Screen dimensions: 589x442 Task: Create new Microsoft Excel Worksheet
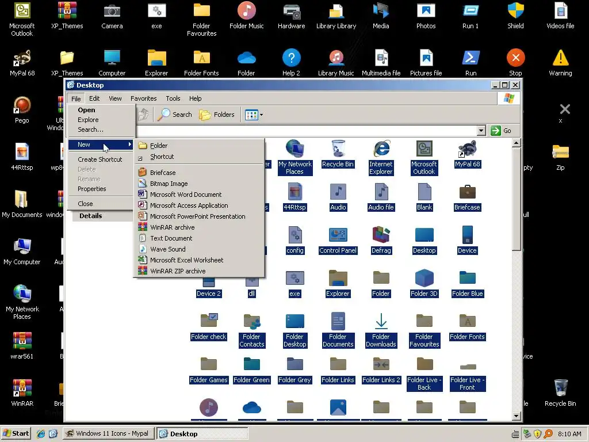pyautogui.click(x=199, y=260)
